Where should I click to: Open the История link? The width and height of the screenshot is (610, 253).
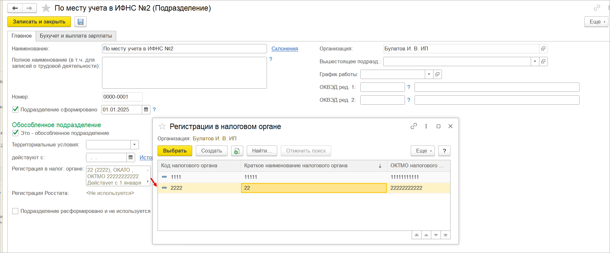click(146, 157)
